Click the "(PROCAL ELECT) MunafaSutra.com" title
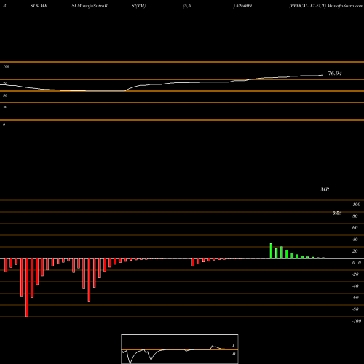 326,6
